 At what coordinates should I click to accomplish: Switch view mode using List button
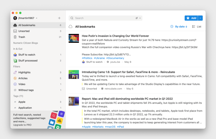click(x=197, y=27)
